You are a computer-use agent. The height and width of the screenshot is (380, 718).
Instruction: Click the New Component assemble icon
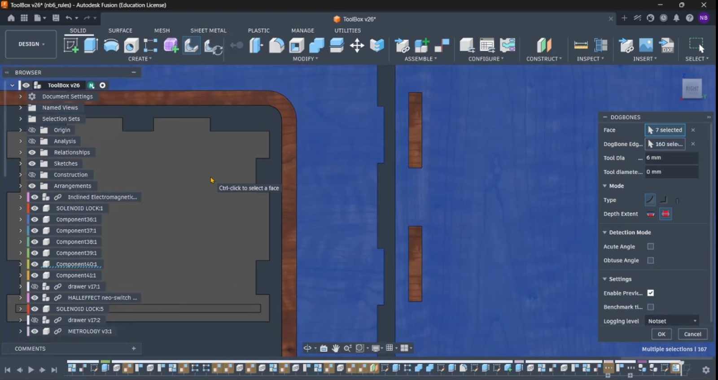[422, 45]
